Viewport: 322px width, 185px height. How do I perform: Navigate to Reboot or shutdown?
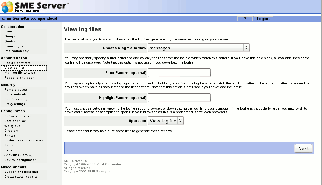[19, 78]
